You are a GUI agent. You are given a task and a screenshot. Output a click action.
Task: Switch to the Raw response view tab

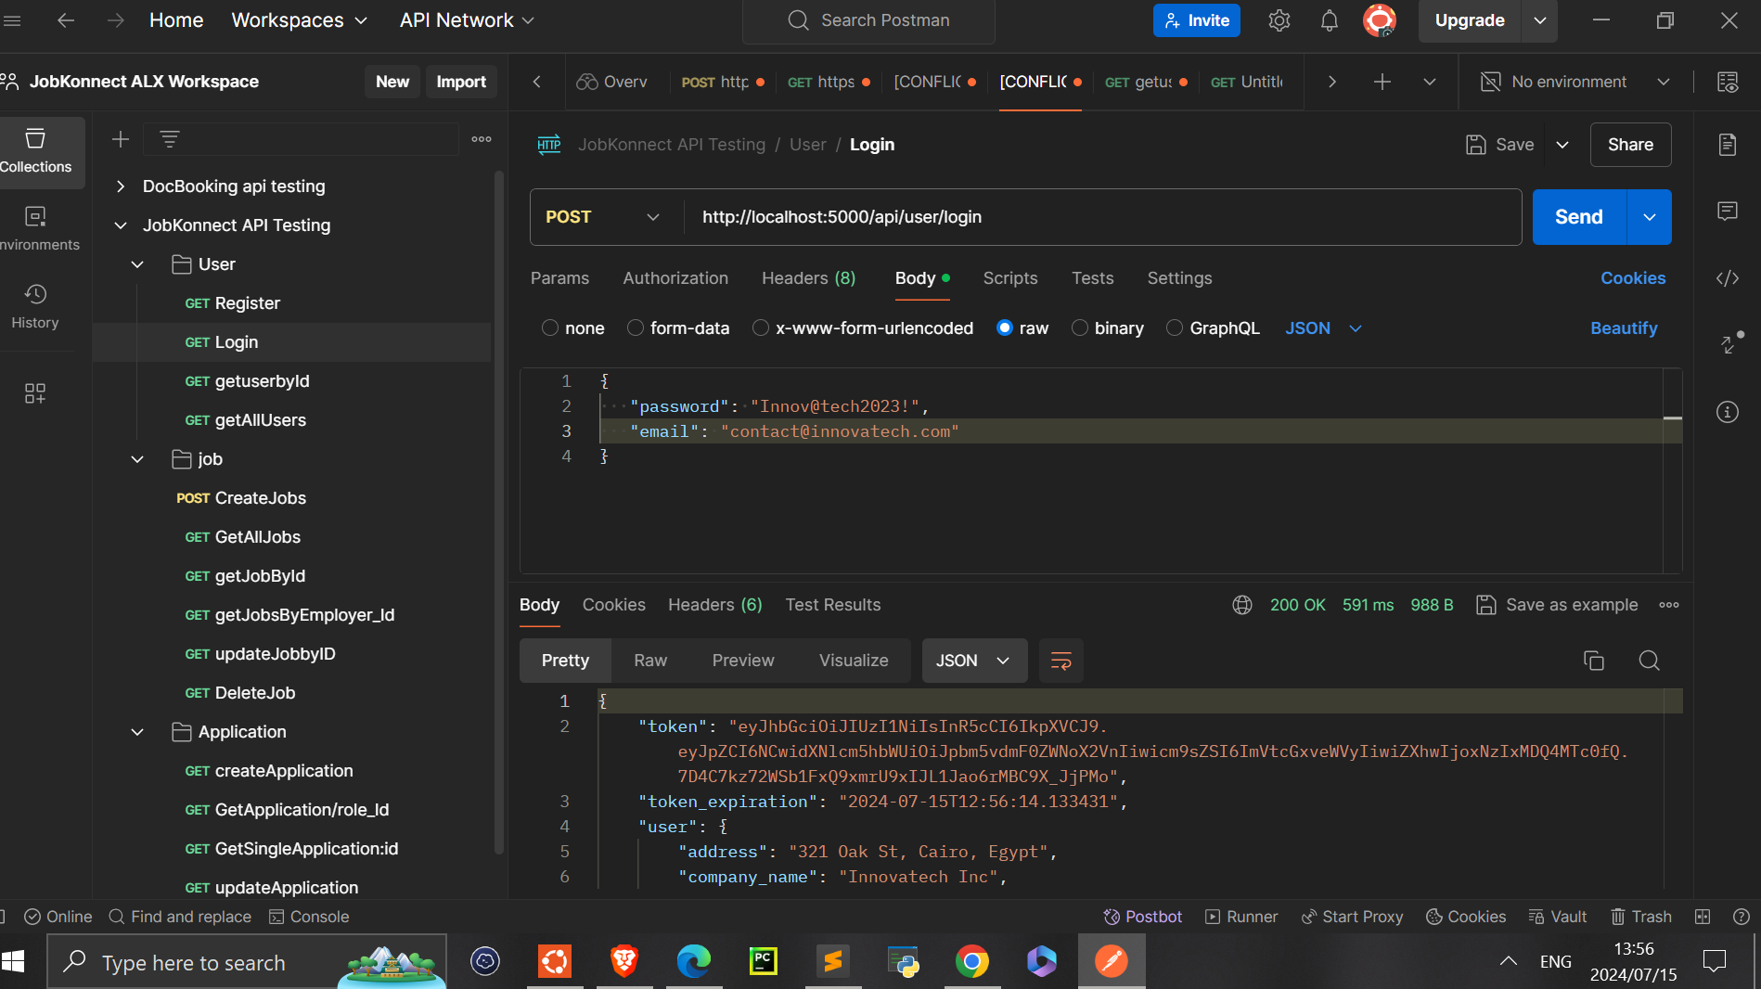coord(650,661)
